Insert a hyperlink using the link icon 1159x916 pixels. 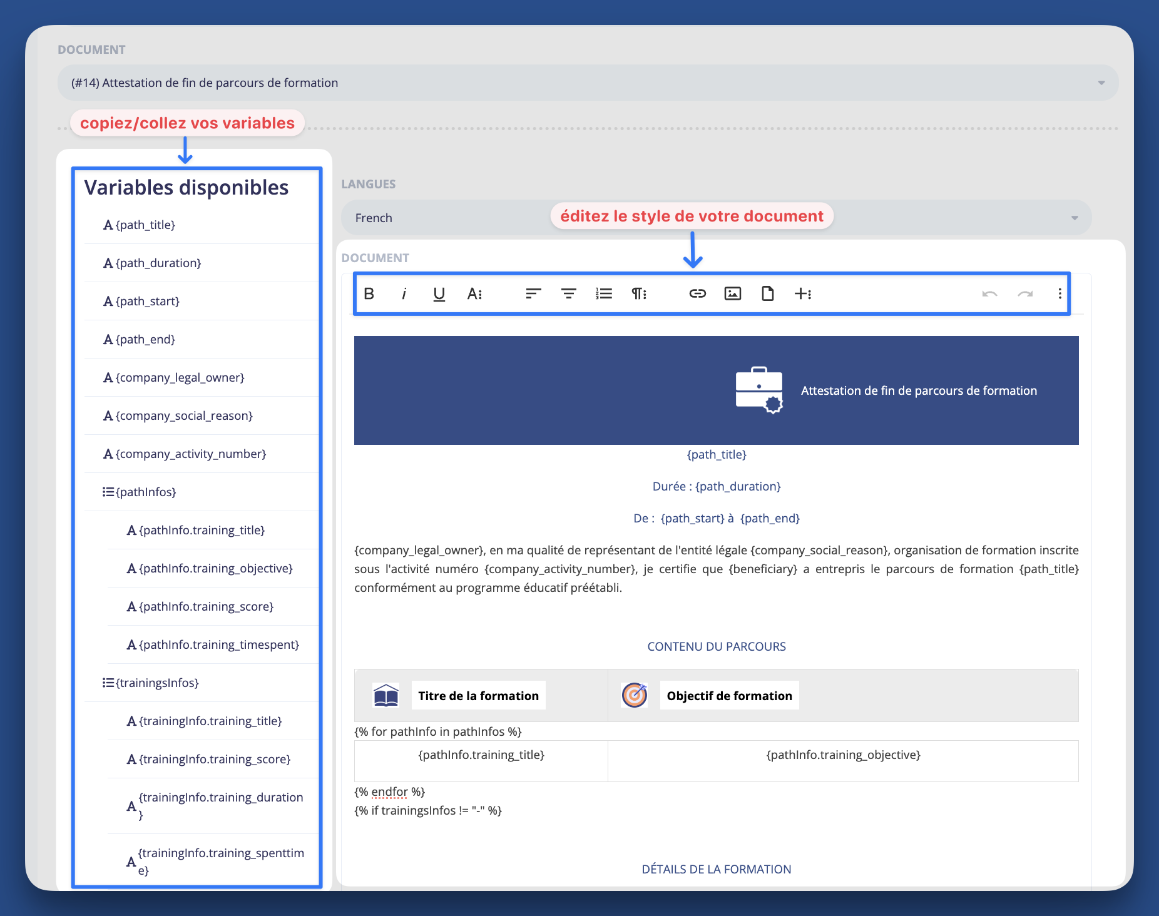[x=697, y=293]
